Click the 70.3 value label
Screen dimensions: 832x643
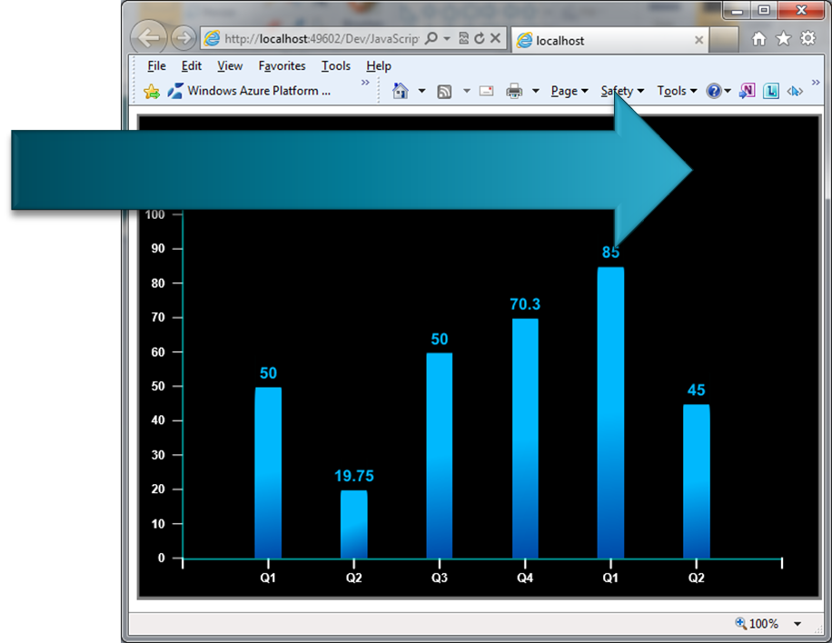coord(525,304)
